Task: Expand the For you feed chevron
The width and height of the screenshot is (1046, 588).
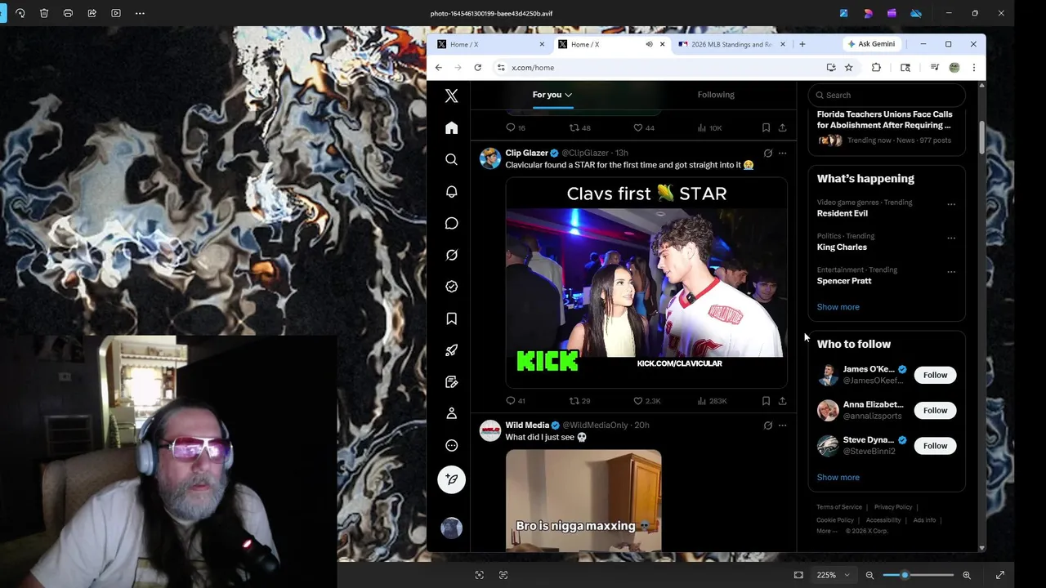Action: point(568,95)
